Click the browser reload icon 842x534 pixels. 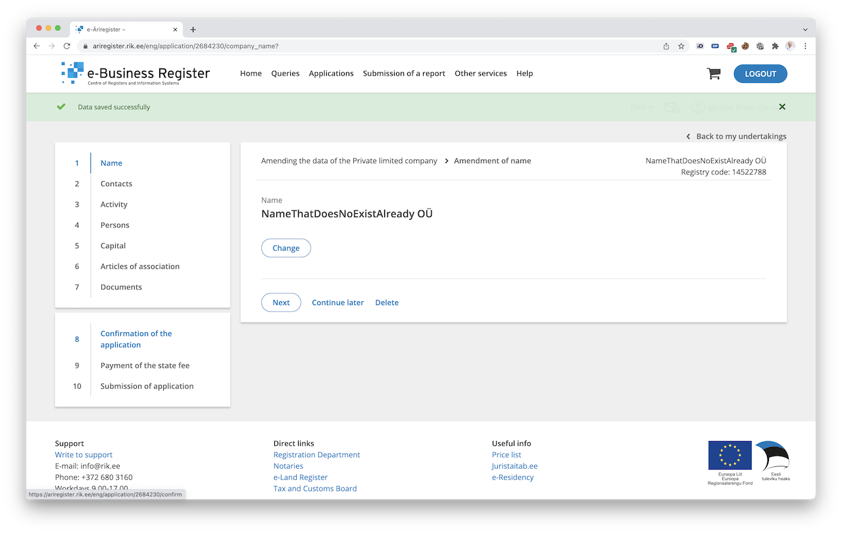[x=66, y=46]
